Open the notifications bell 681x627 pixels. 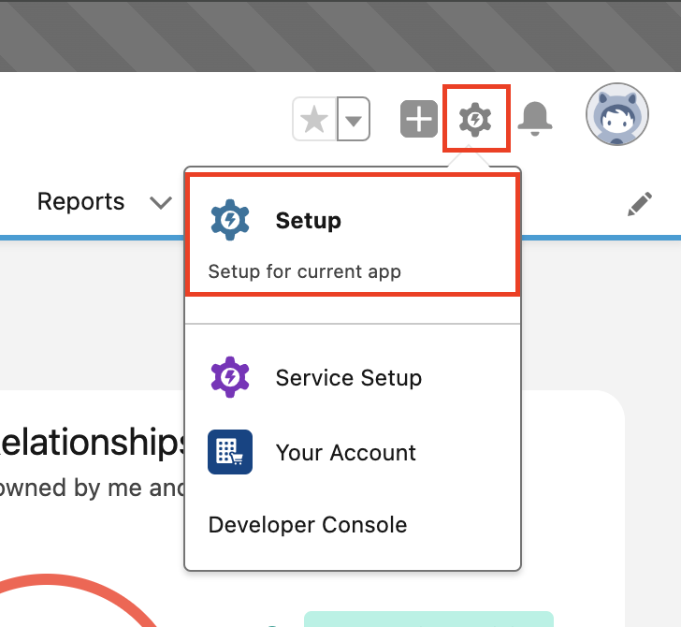coord(535,119)
